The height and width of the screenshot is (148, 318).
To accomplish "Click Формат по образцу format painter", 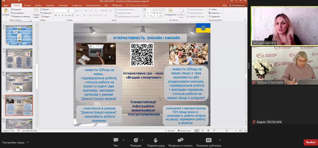I will [21, 16].
